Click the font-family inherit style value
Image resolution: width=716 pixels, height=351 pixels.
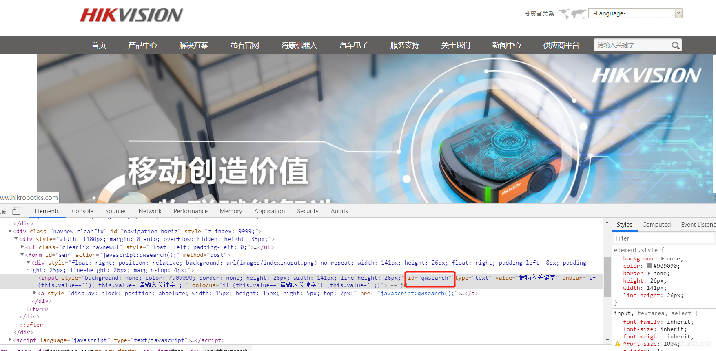[x=679, y=322]
